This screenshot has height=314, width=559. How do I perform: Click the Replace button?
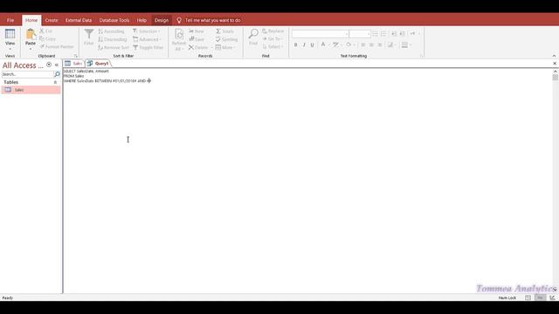(273, 31)
